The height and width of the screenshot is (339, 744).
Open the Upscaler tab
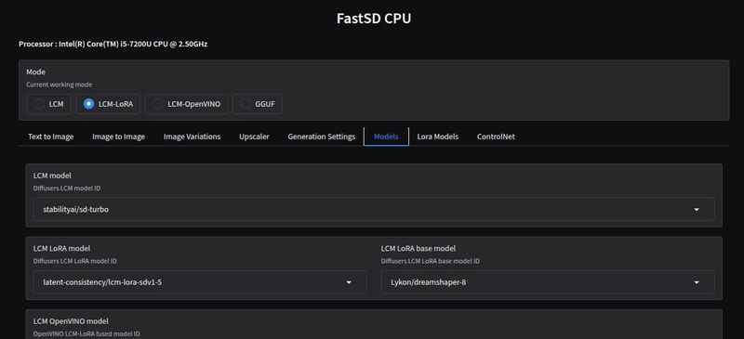click(x=254, y=137)
